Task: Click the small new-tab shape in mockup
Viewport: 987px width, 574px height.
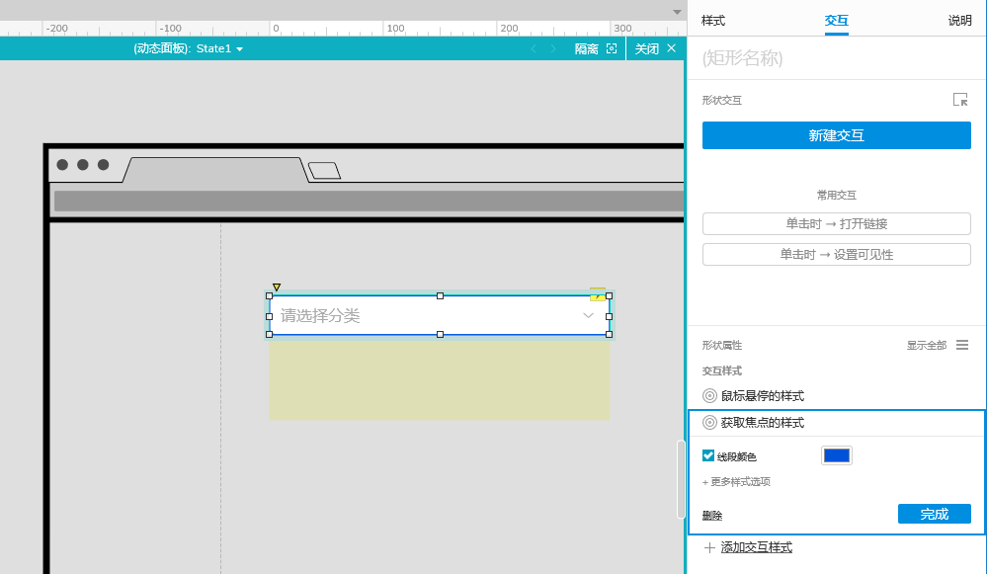Action: click(324, 171)
